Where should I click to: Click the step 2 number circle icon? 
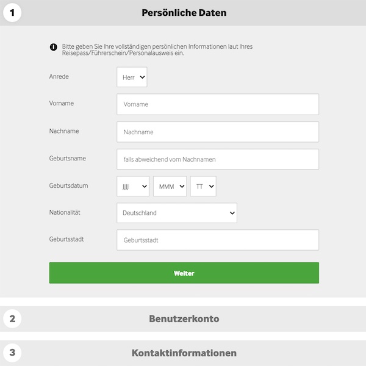click(x=12, y=318)
